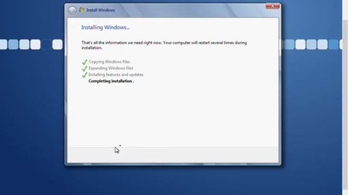Click the Windows flag icon in title bar

(82, 10)
